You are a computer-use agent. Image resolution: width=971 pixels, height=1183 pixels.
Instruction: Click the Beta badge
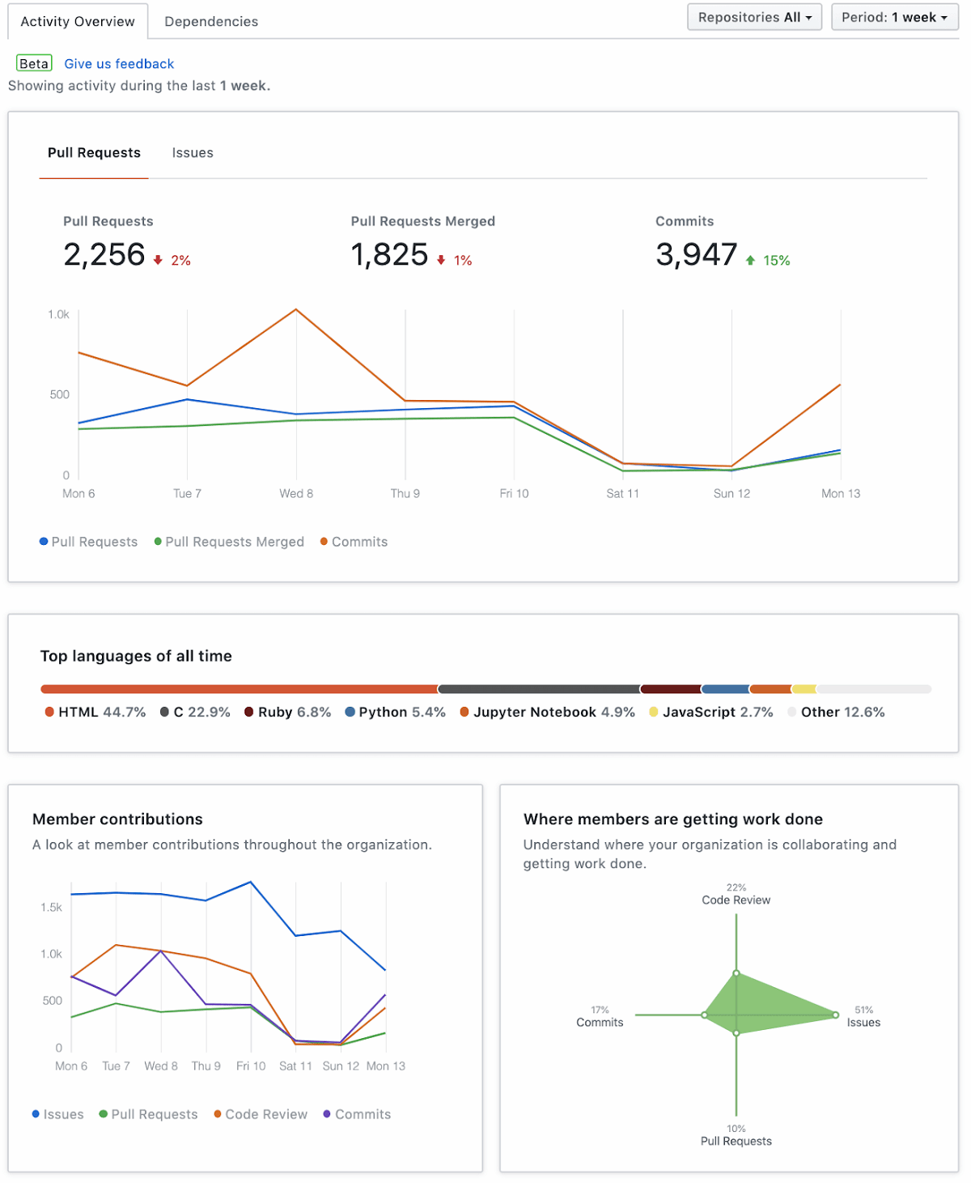33,62
